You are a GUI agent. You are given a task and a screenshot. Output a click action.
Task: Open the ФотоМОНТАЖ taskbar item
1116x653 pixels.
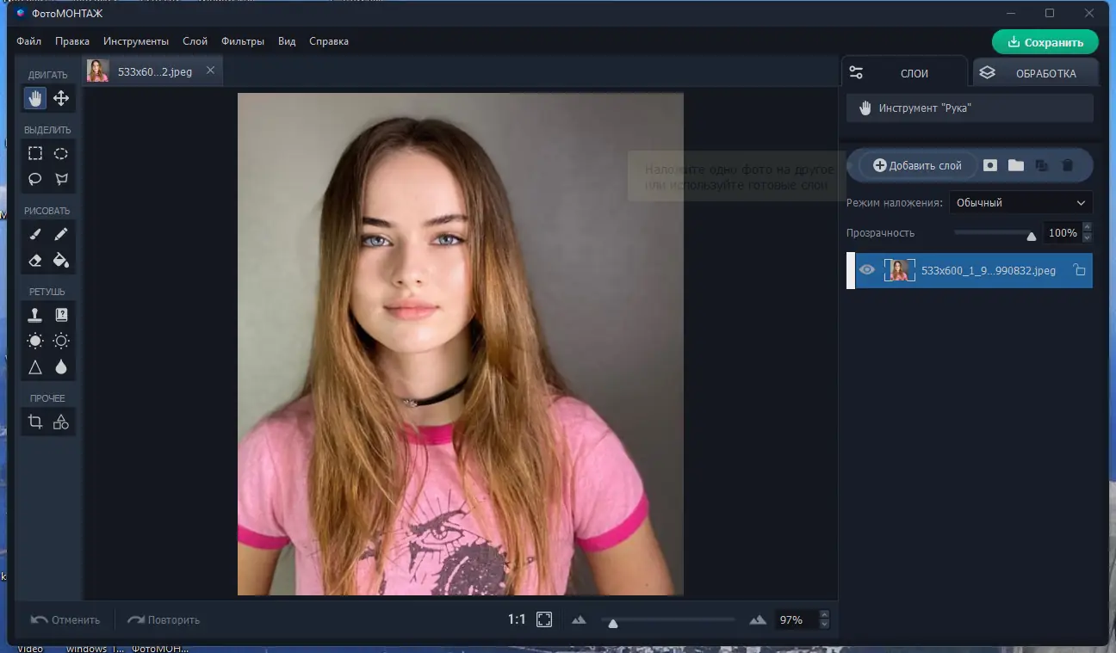(160, 648)
